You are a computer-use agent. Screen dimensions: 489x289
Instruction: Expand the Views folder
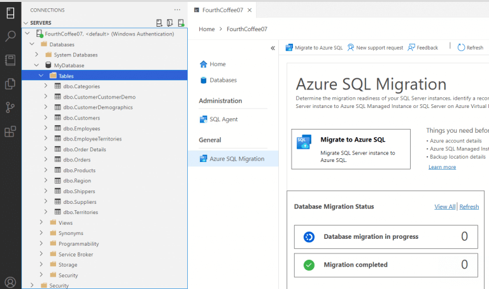(41, 222)
